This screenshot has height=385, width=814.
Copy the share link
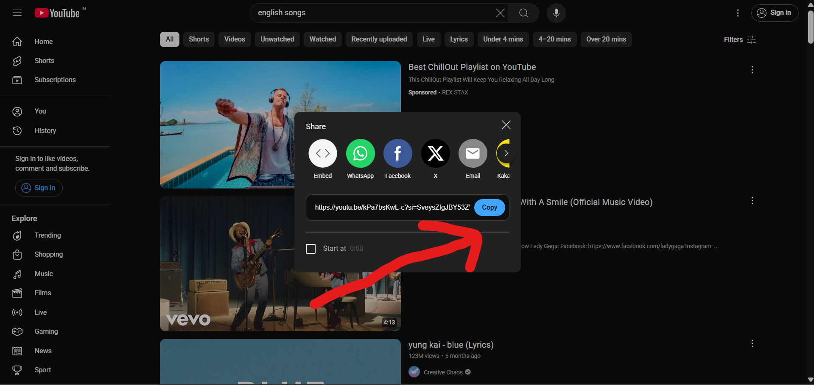[x=490, y=208]
